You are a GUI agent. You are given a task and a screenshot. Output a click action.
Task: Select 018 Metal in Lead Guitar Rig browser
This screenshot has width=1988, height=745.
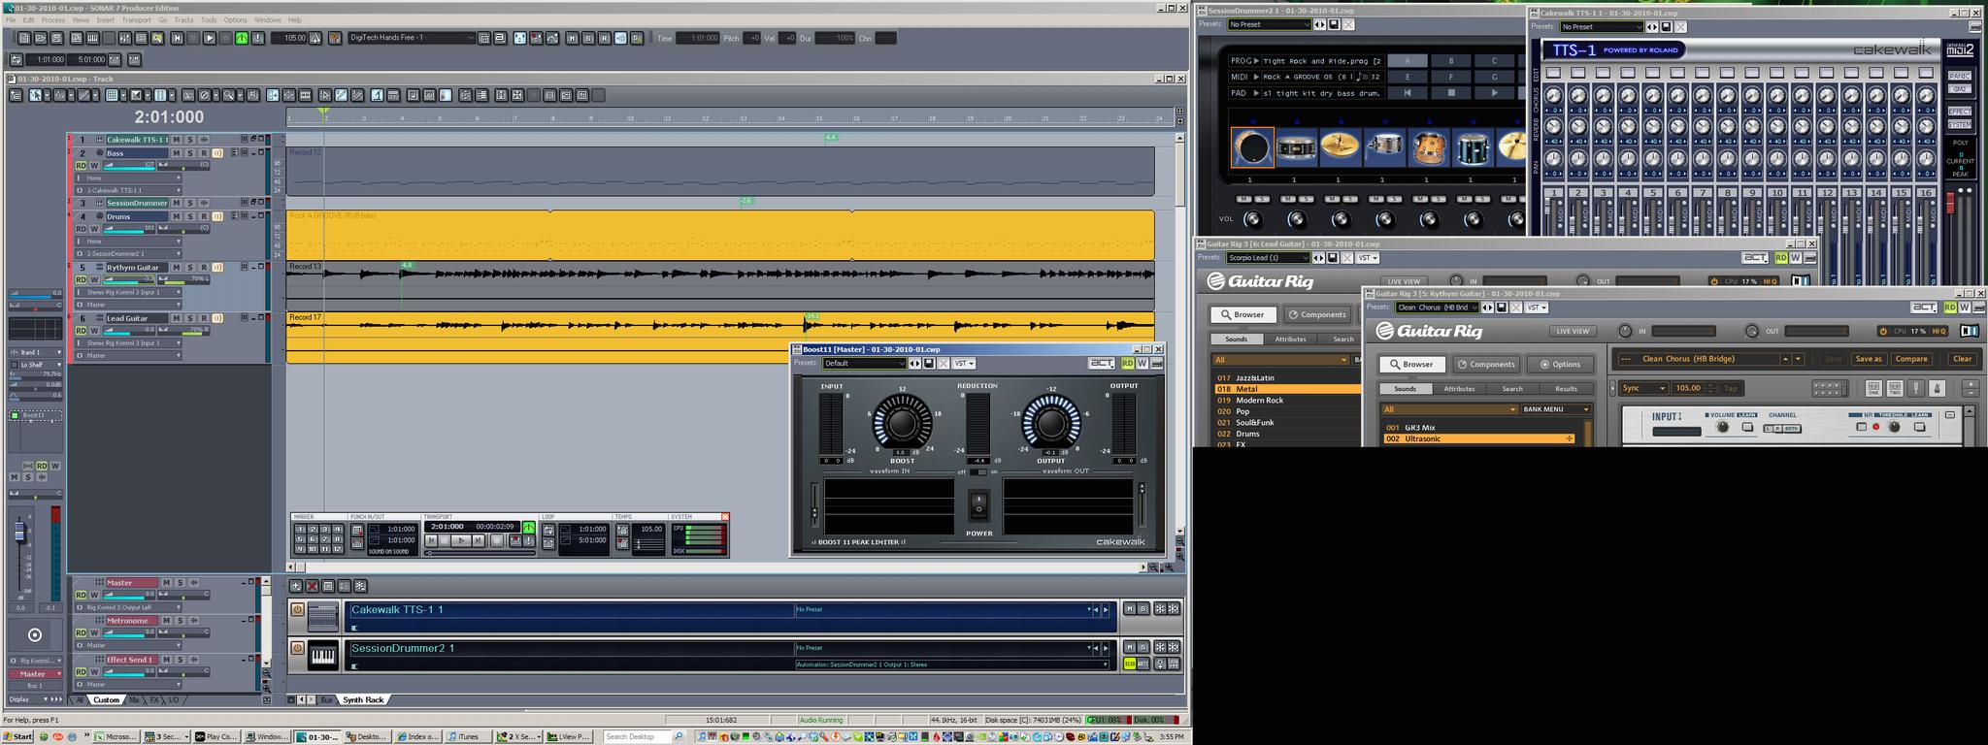[1286, 389]
